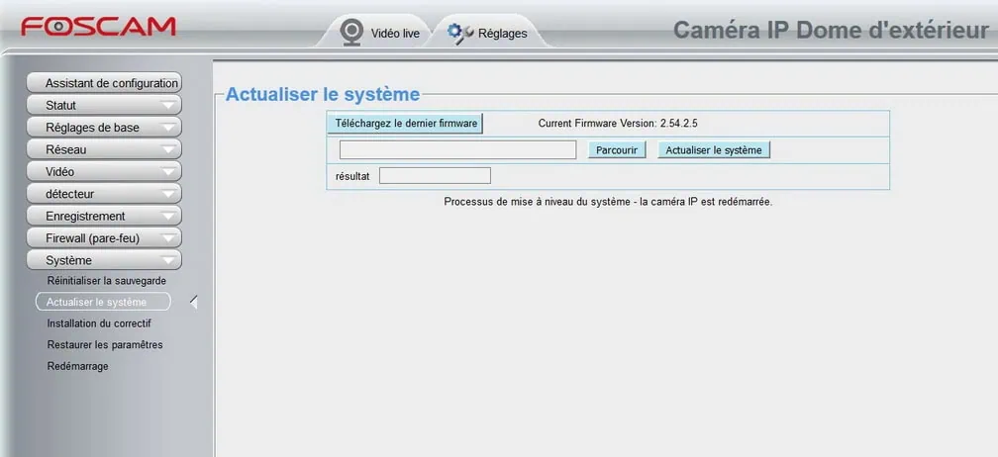Click the webcam icon for Vidéo live
Screen dimensions: 998x457
[x=351, y=32]
